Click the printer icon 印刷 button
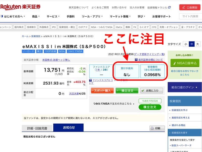This screenshot has height=152, width=202. pos(157,128)
